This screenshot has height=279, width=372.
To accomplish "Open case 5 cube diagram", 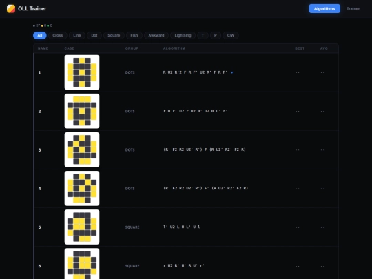I will pos(82,227).
